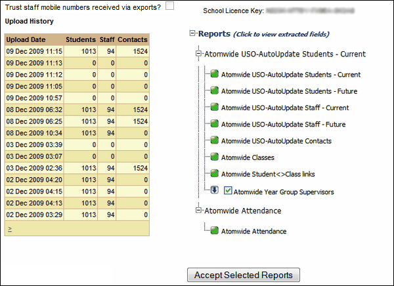Select upload row 08 Dec 2009 06:25
Viewport: 394px width, 286px height.
pyautogui.click(x=77, y=121)
